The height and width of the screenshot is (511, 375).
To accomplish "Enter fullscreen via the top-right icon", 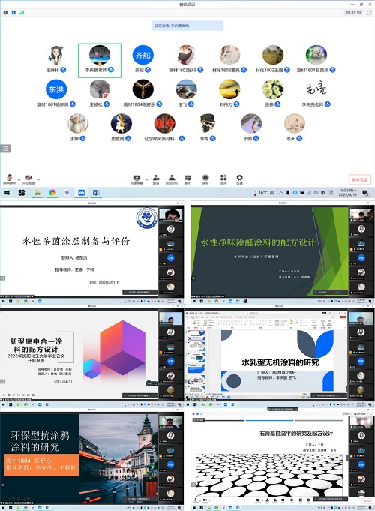I will point(369,13).
